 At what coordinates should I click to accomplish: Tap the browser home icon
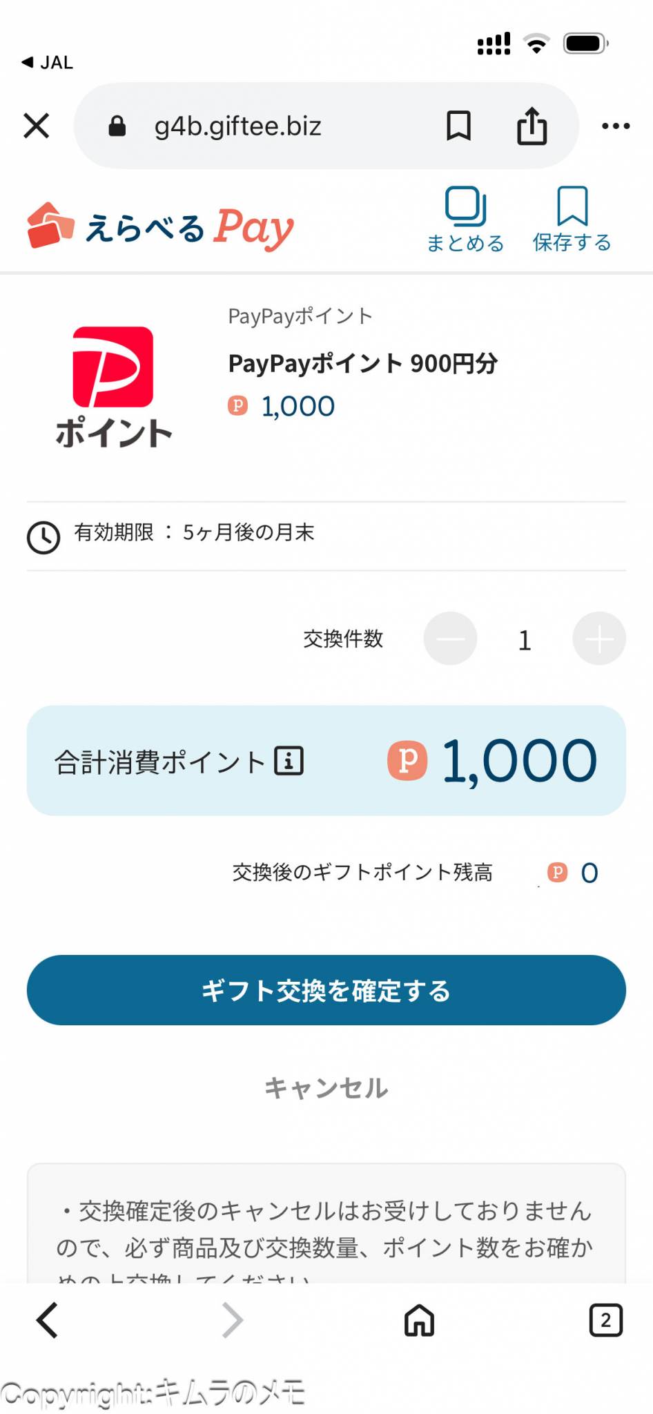click(x=419, y=1320)
